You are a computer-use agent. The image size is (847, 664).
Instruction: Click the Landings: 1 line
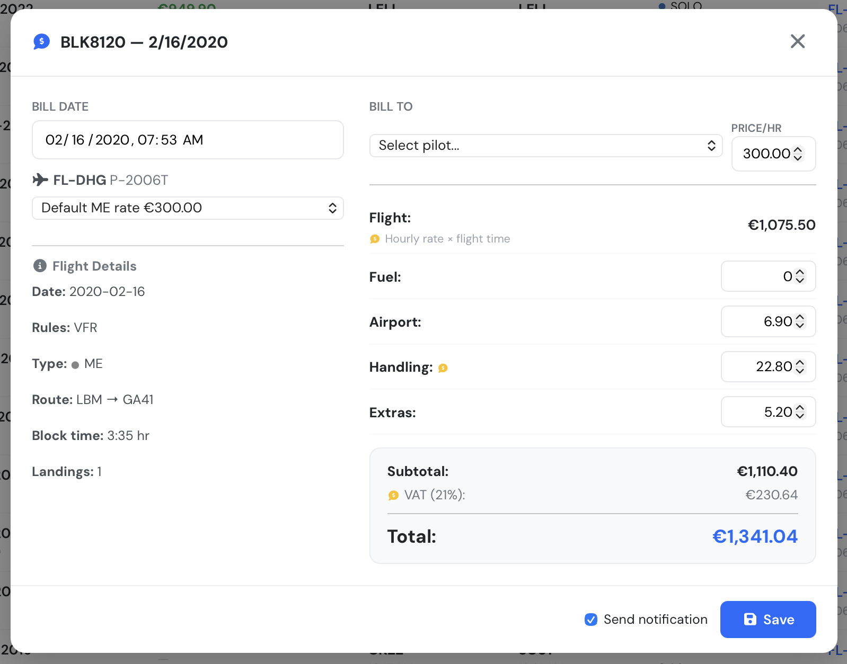(x=67, y=472)
